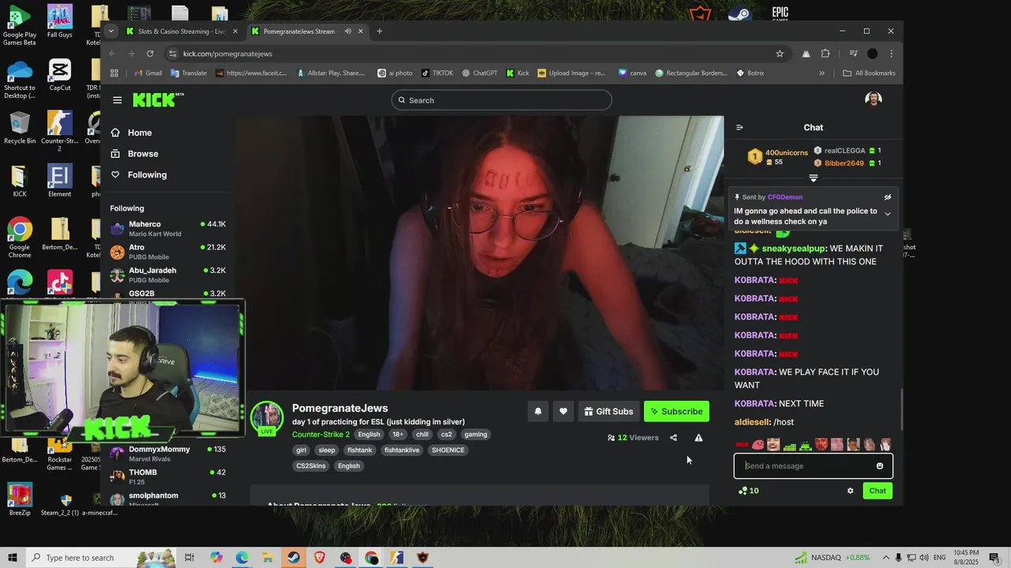Expand the pinned message chevron

click(x=888, y=214)
